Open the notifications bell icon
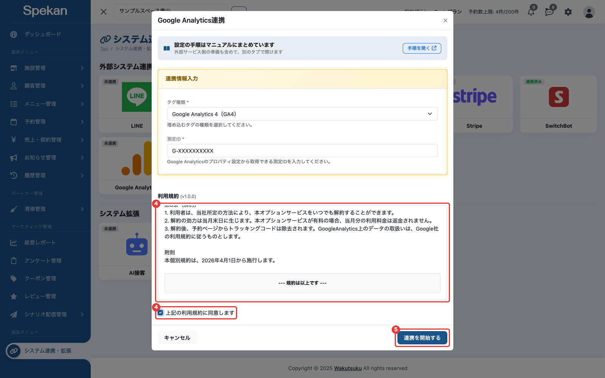 [x=531, y=12]
